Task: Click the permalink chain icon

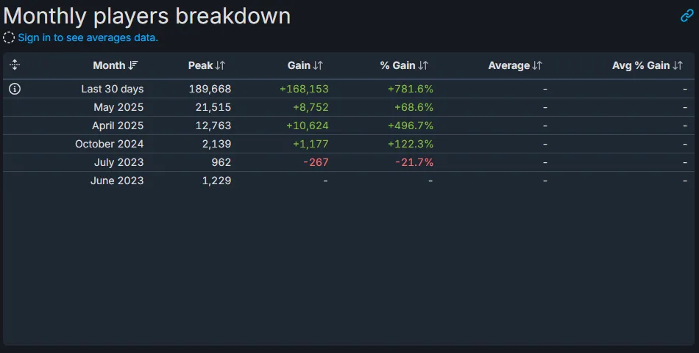Action: tap(686, 16)
